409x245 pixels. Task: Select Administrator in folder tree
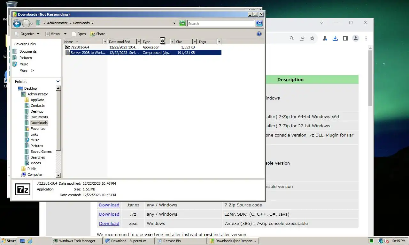point(38,94)
